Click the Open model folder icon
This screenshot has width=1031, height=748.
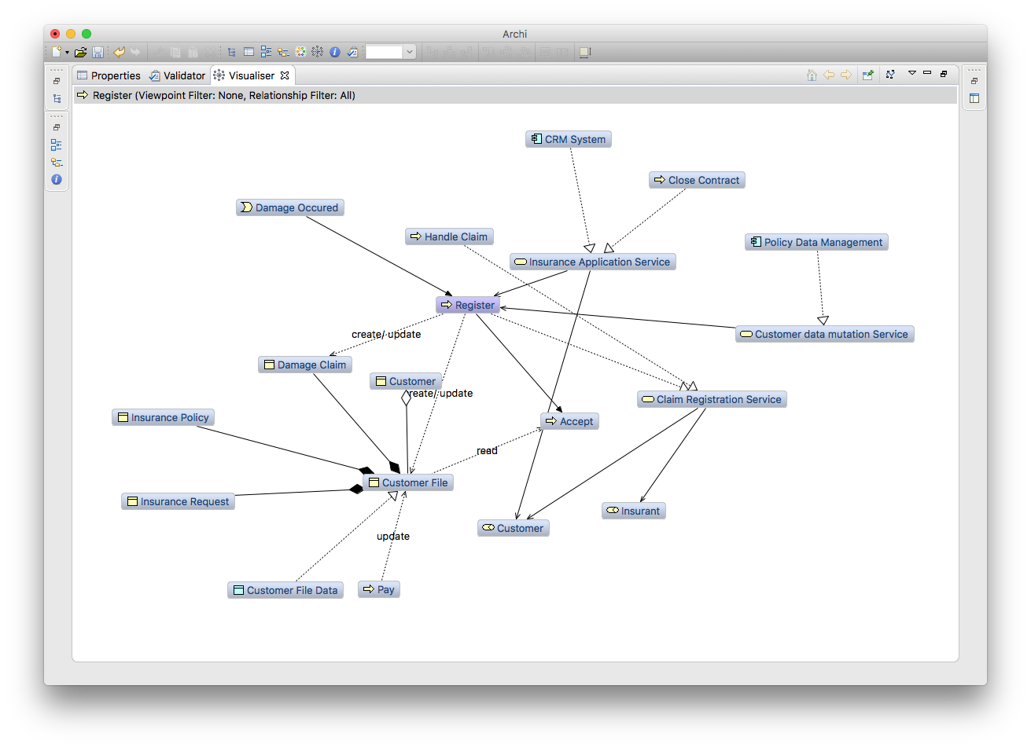(80, 52)
